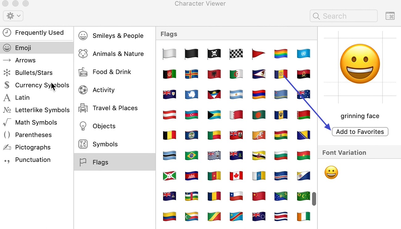This screenshot has height=229, width=401.
Task: Pick the Angola flag emoji
Action: [x=303, y=74]
